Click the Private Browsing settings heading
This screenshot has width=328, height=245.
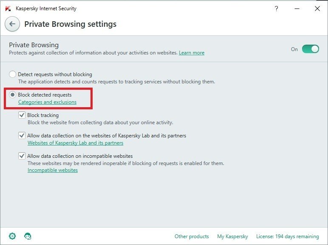[70, 24]
